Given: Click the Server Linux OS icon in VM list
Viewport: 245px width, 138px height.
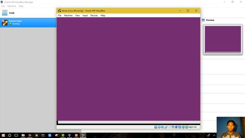Looking at the screenshot, I should [x=5, y=23].
